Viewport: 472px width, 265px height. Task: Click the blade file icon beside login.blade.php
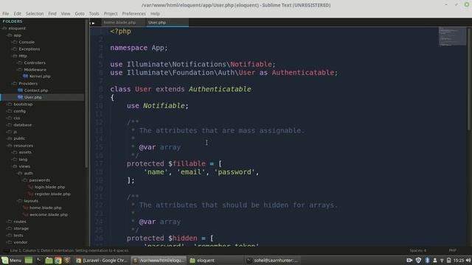pyautogui.click(x=30, y=187)
